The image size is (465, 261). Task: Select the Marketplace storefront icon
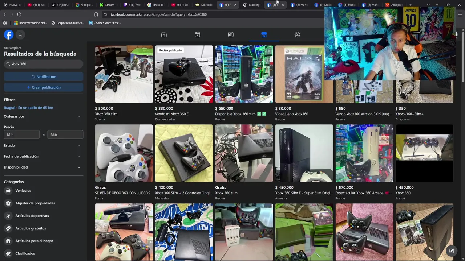264,34
